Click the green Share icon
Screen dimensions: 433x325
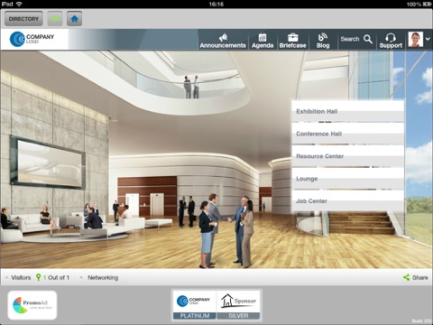[x=406, y=277]
